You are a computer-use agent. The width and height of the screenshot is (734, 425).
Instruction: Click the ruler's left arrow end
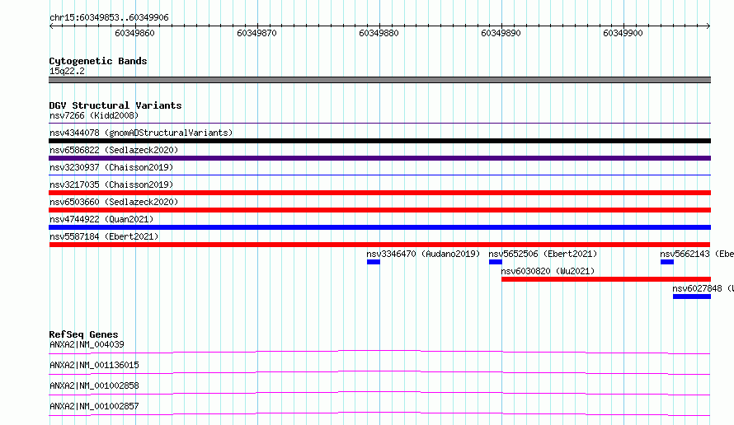coord(51,26)
